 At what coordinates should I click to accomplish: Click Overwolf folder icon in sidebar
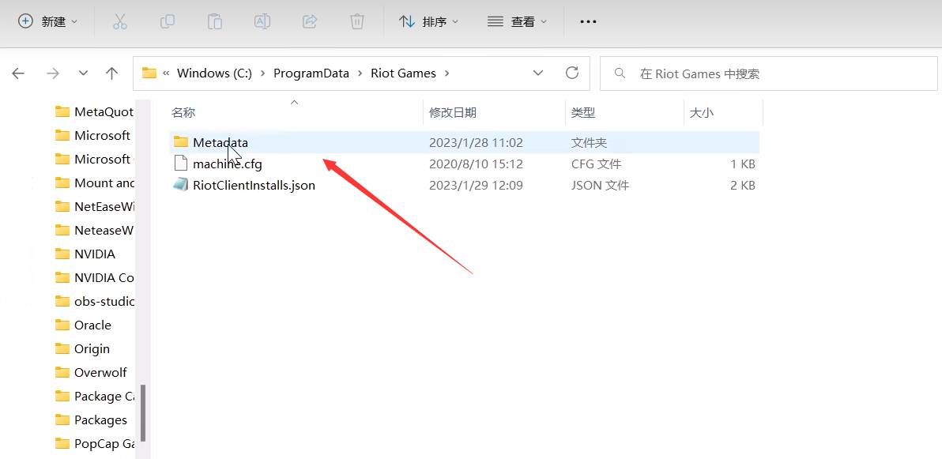pyautogui.click(x=62, y=372)
